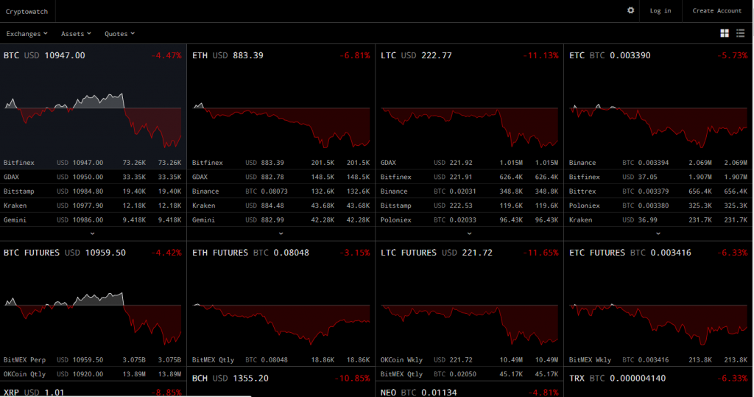Click the Log in link

point(660,10)
